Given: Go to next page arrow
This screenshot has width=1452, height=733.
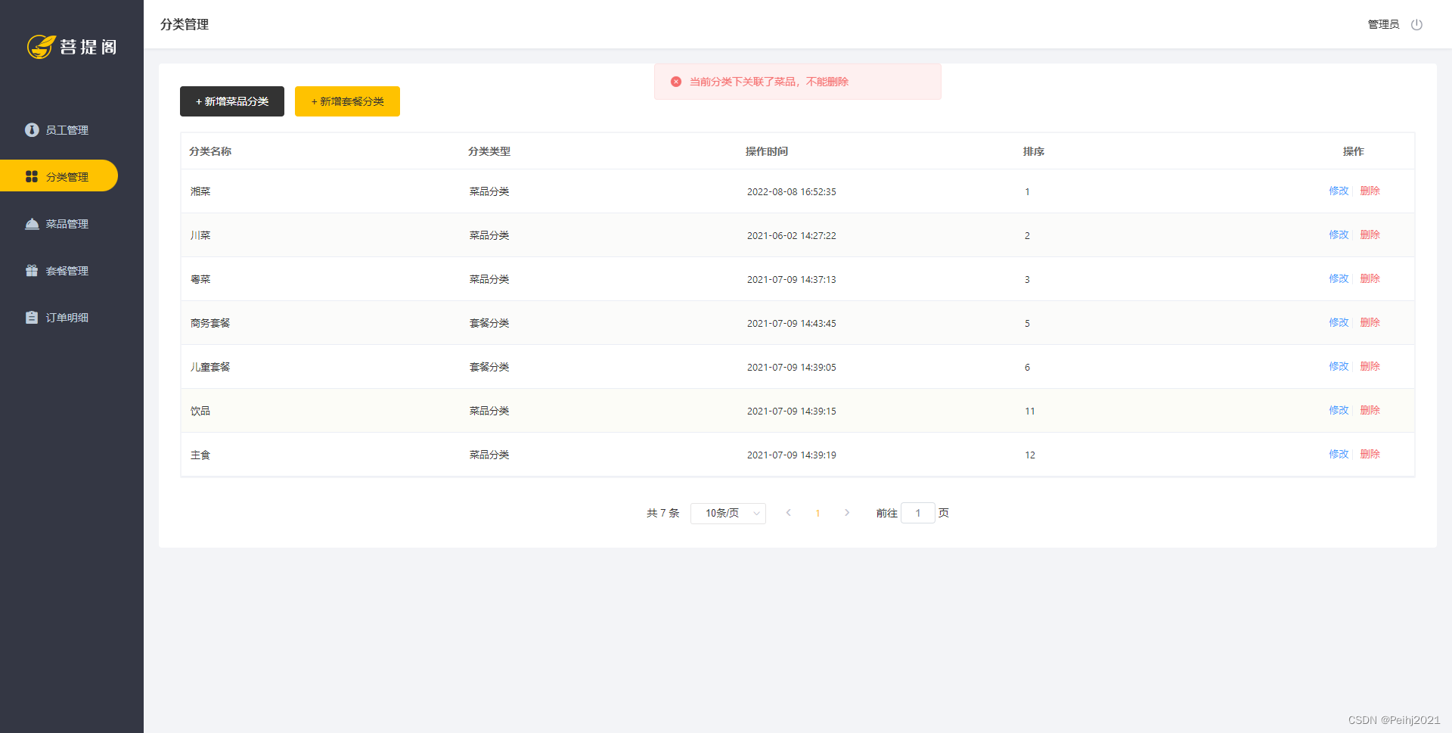Looking at the screenshot, I should click(847, 513).
